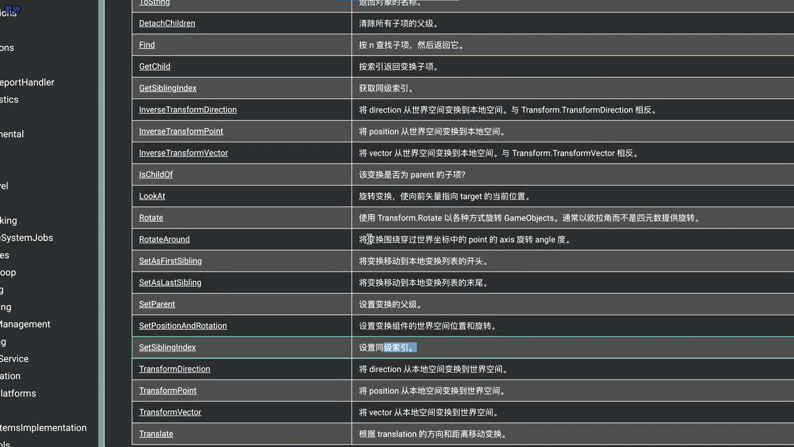The image size is (794, 447).
Task: Click the InverseTransformPoint link
Action: point(181,131)
